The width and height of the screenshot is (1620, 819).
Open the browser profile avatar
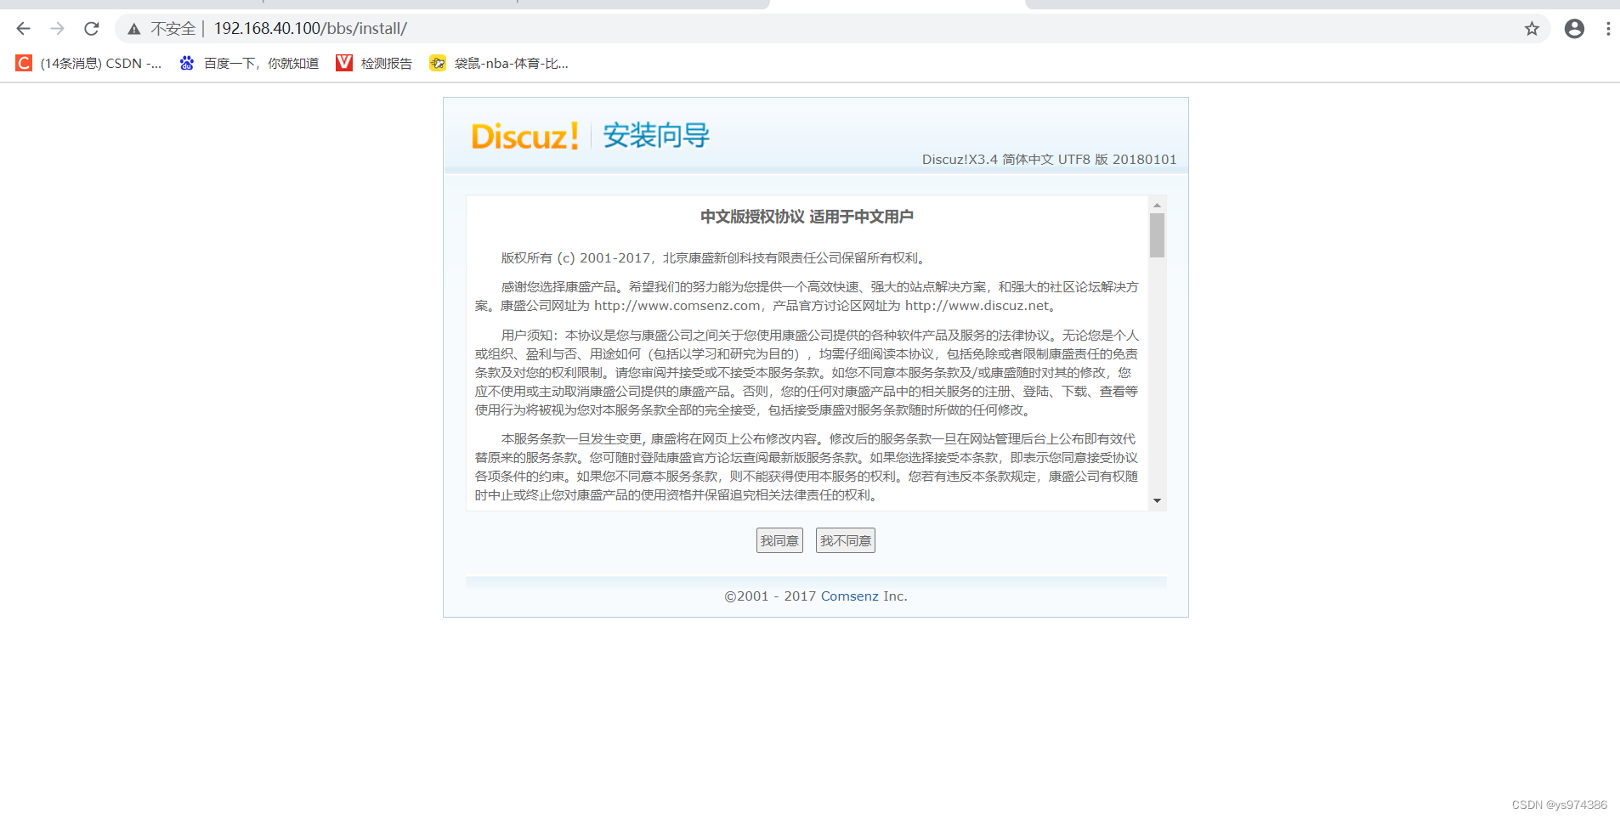1574,29
